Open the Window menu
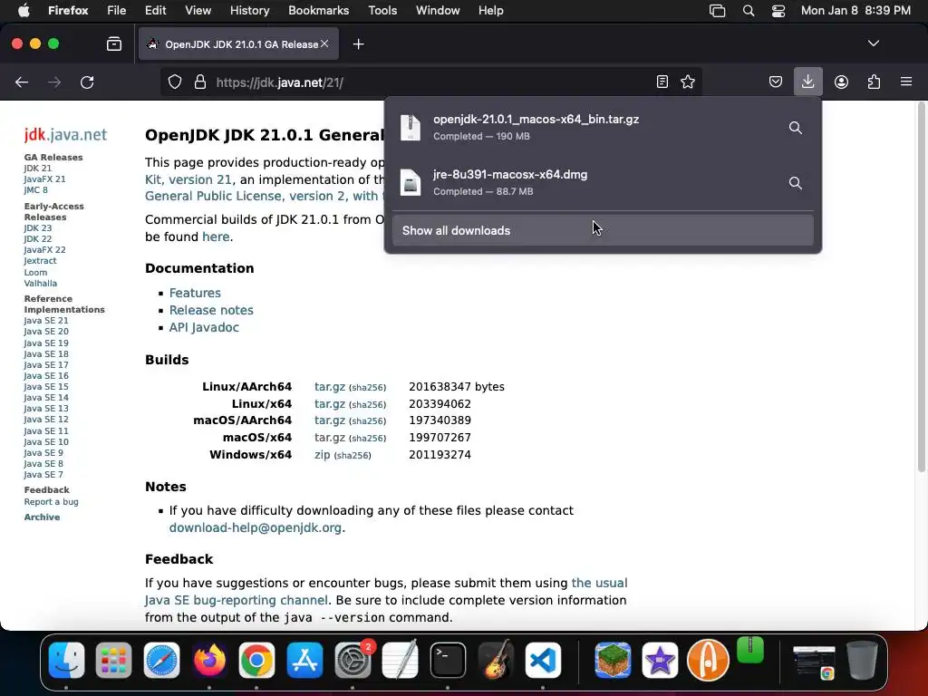This screenshot has width=928, height=696. click(438, 11)
